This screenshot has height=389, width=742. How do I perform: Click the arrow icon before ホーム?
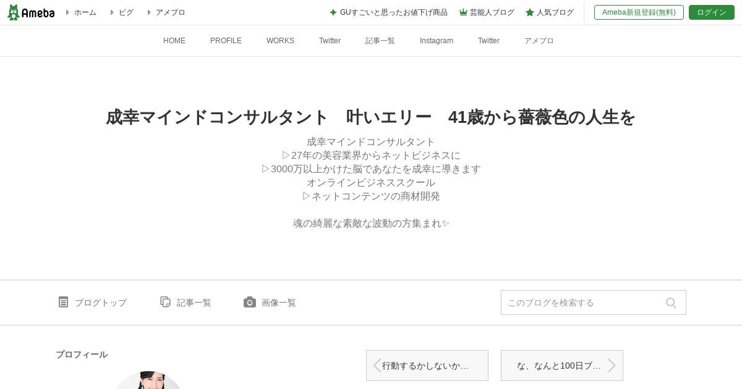(x=68, y=12)
